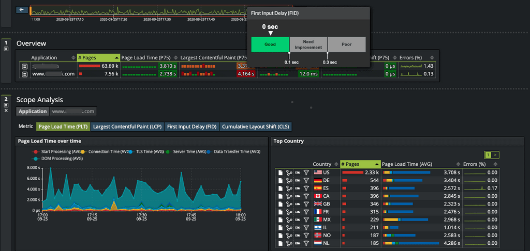Switch to Cumulative Layout Shift (CLS) tab
The image size is (530, 251).
pyautogui.click(x=256, y=127)
